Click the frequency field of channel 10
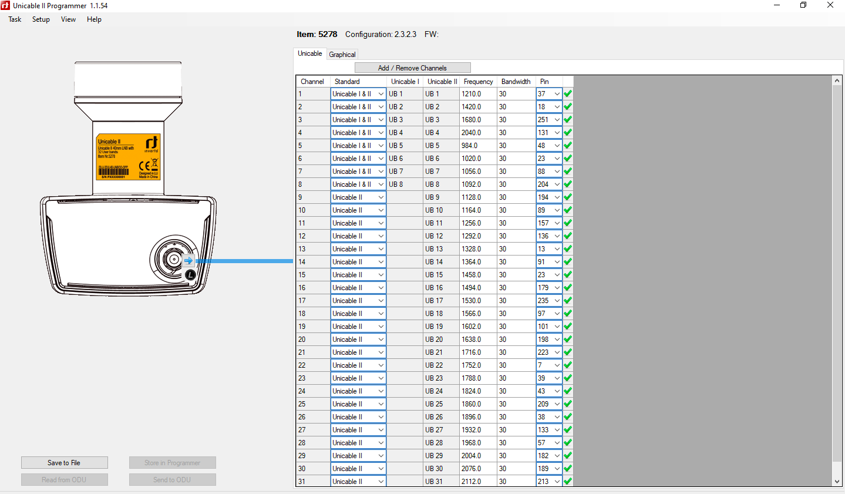Image resolution: width=845 pixels, height=494 pixels. pyautogui.click(x=477, y=210)
